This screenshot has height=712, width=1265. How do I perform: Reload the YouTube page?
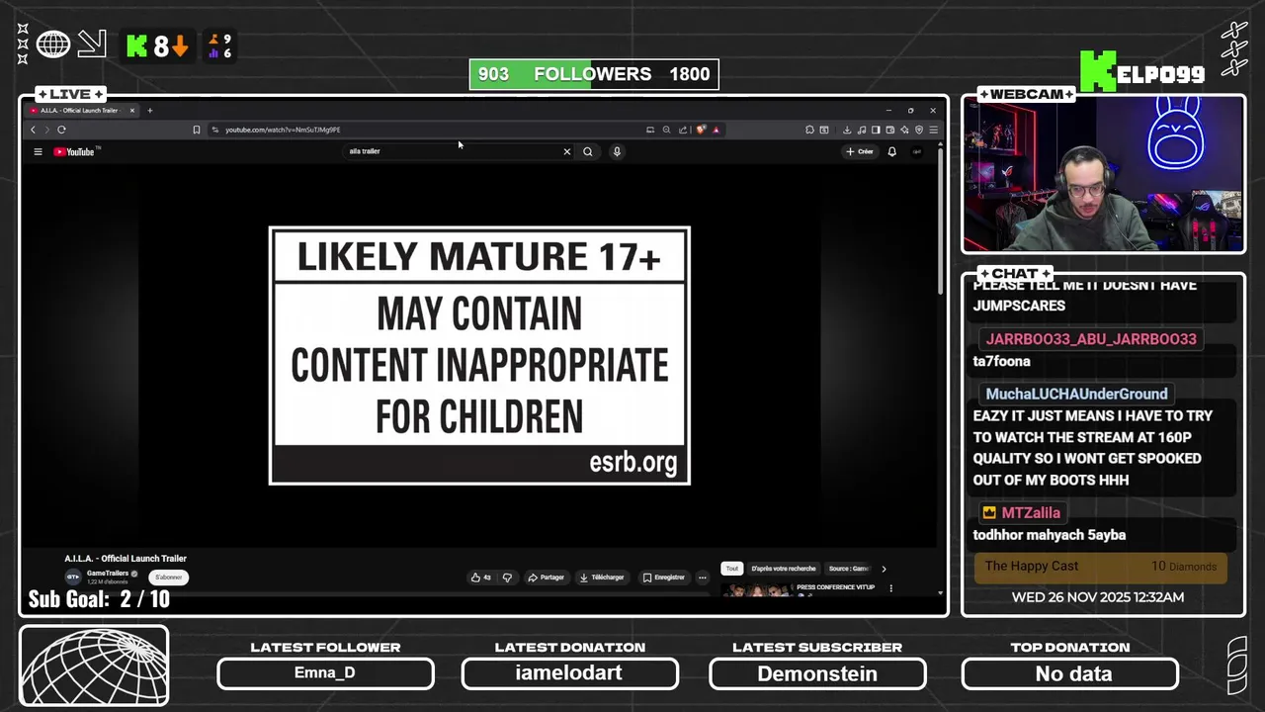[61, 130]
